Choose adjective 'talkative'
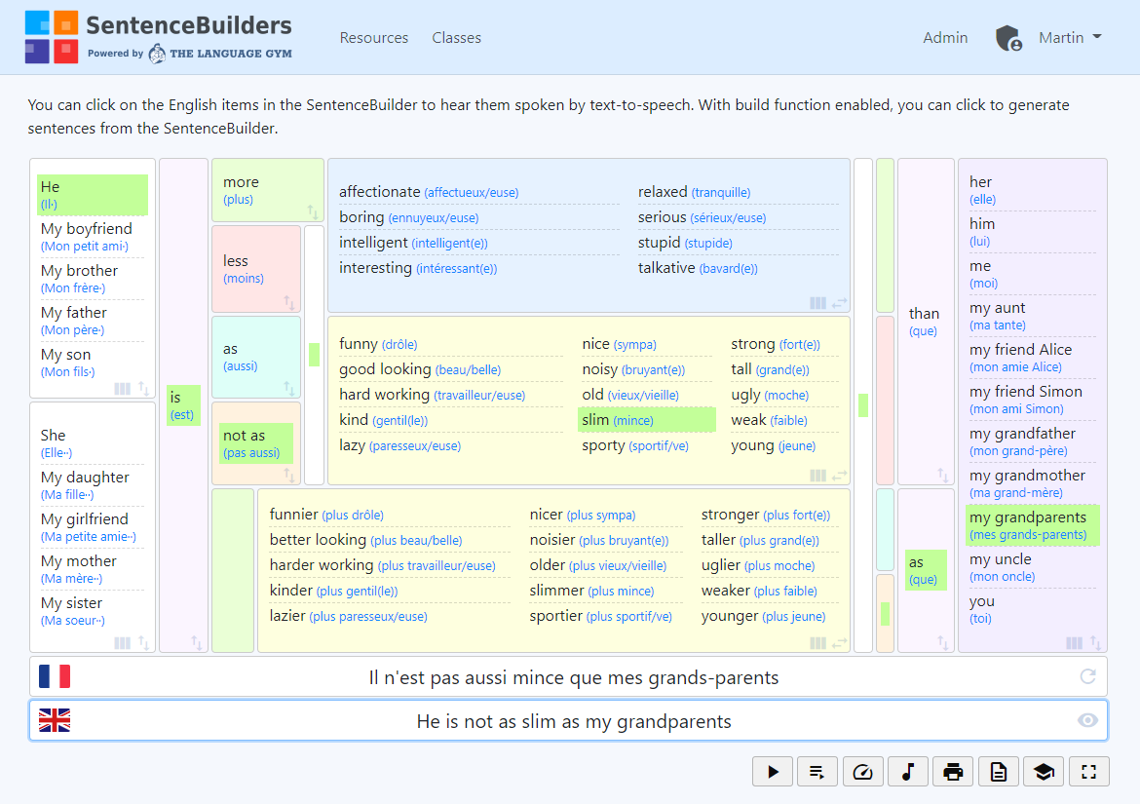This screenshot has width=1140, height=804. [698, 268]
